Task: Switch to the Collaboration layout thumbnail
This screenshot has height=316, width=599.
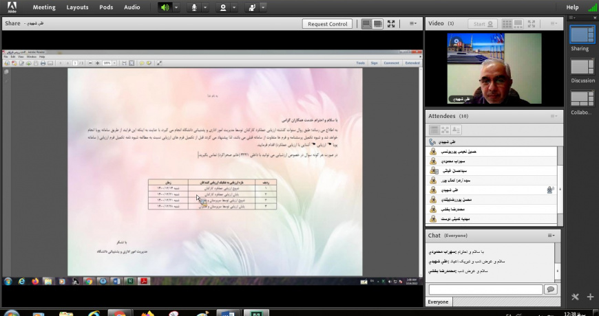Action: click(x=582, y=99)
